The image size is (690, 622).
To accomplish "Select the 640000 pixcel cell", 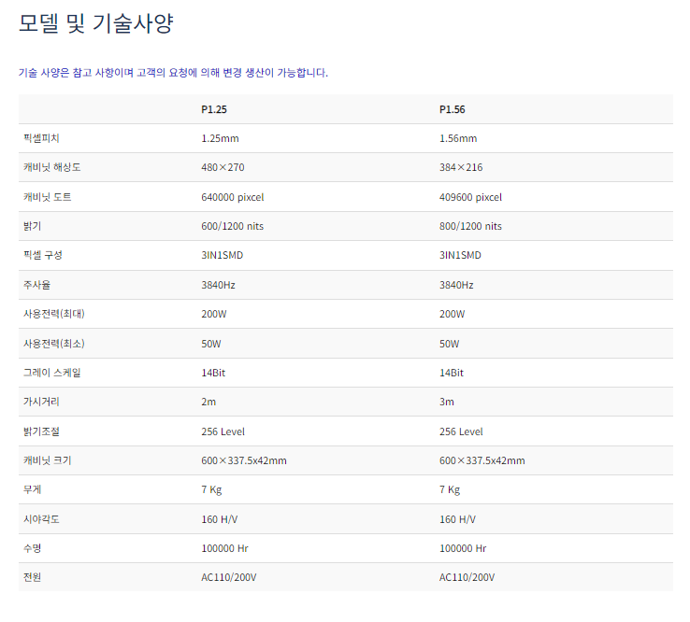I will point(233,197).
